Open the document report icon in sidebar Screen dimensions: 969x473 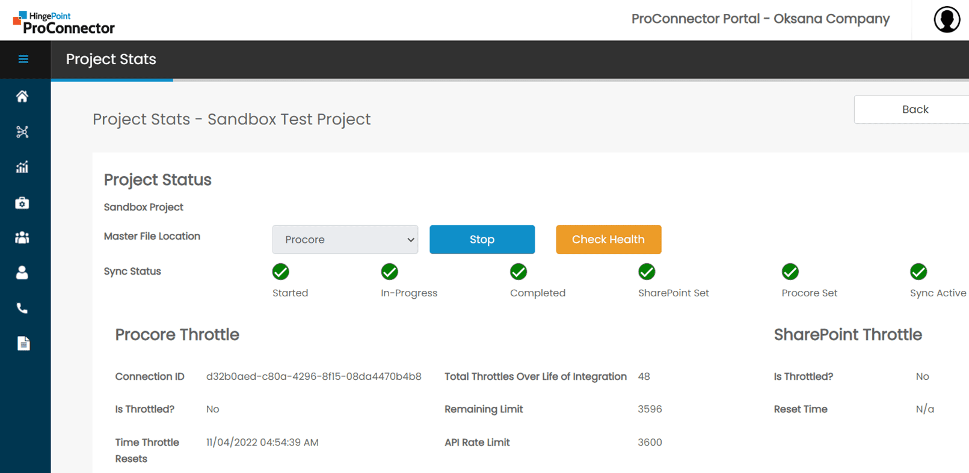coord(22,343)
